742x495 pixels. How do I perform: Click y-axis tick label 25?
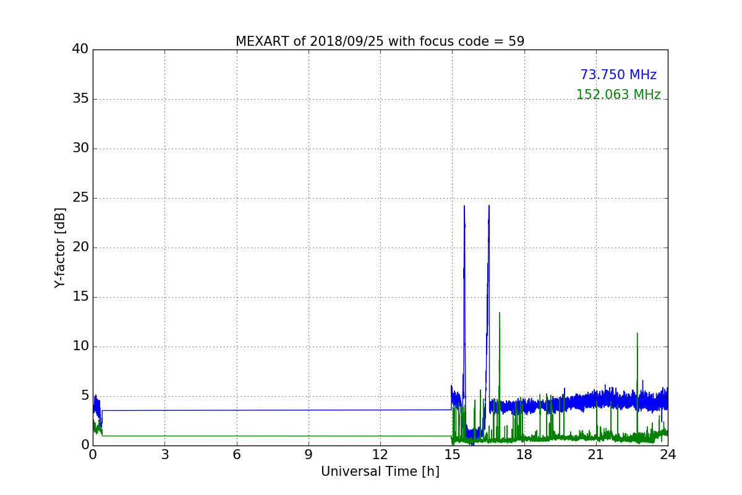point(80,198)
